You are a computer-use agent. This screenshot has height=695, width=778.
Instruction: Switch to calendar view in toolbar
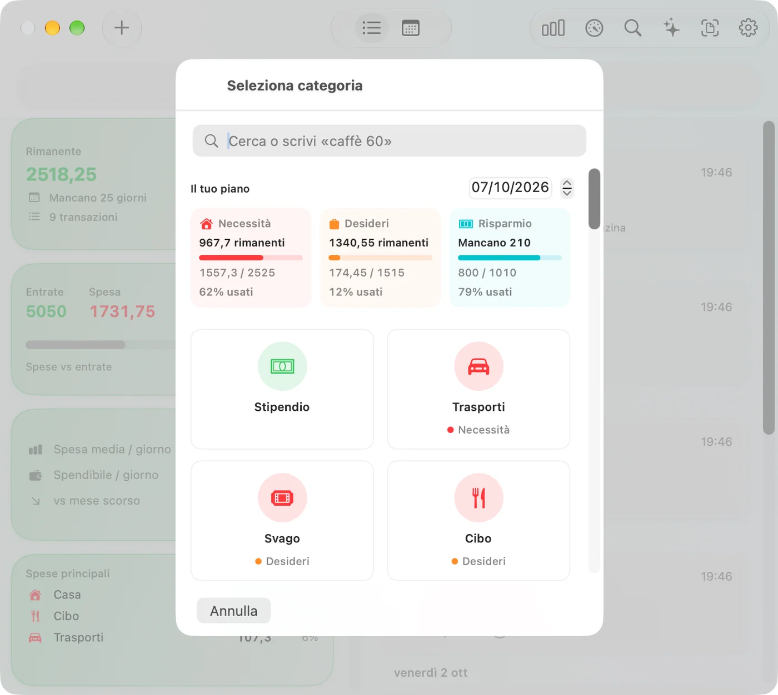tap(411, 28)
